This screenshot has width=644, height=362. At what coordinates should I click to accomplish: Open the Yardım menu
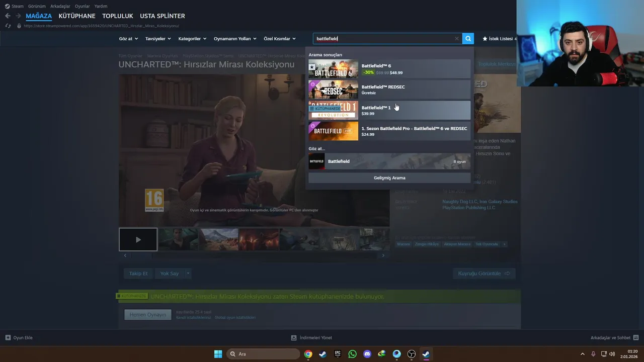101,6
